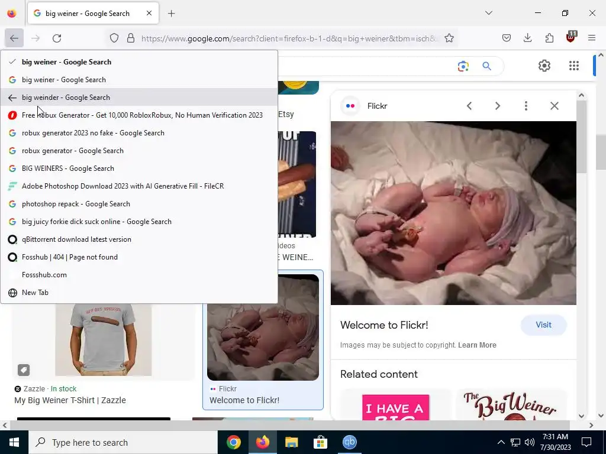Select 'robux generator 2023 no fake' history entry
606x454 pixels.
click(139, 133)
